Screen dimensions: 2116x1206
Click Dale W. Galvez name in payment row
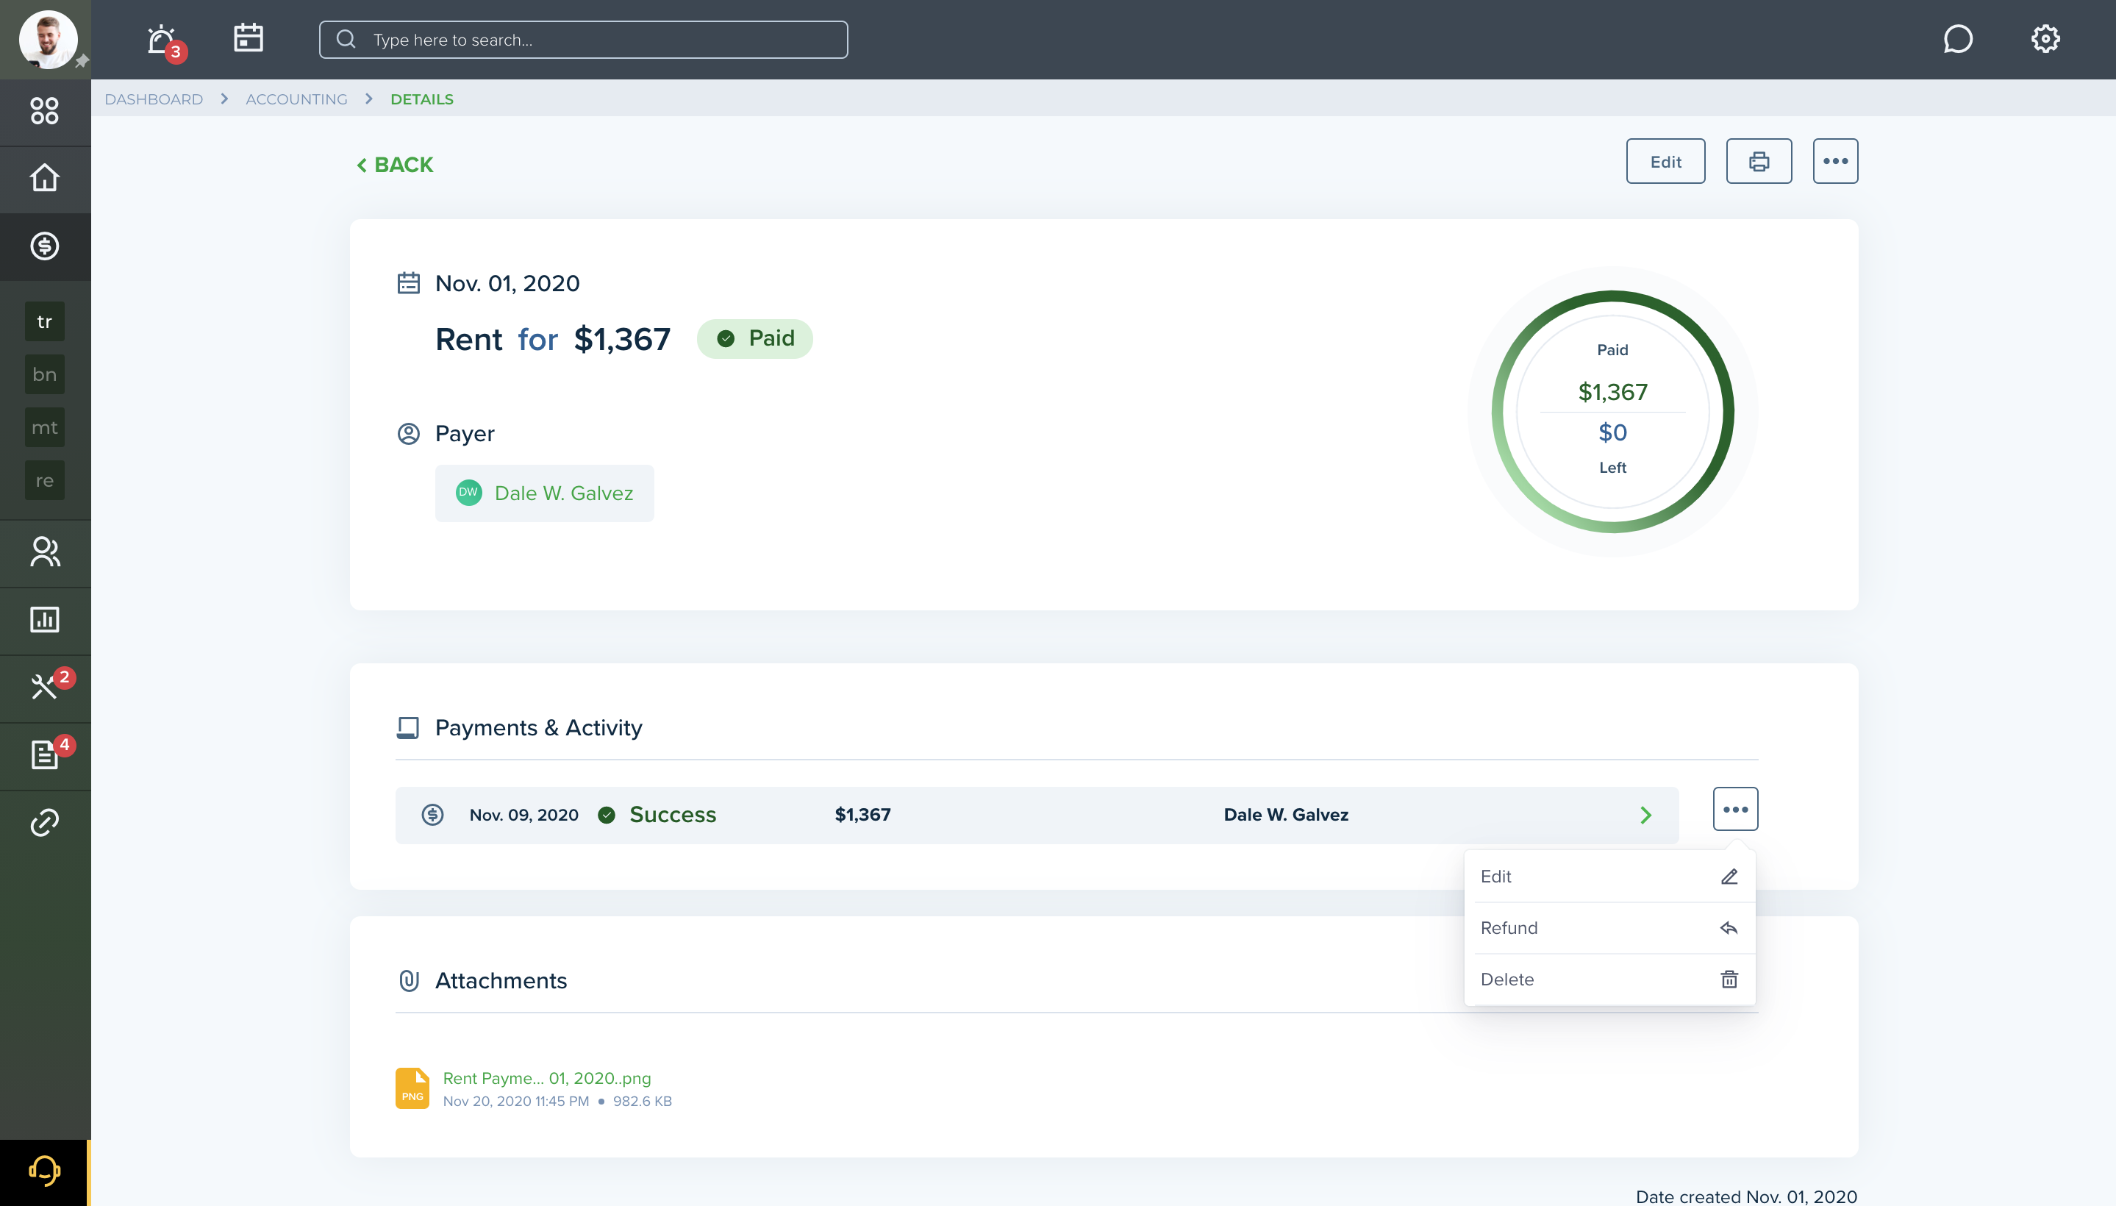1286,815
